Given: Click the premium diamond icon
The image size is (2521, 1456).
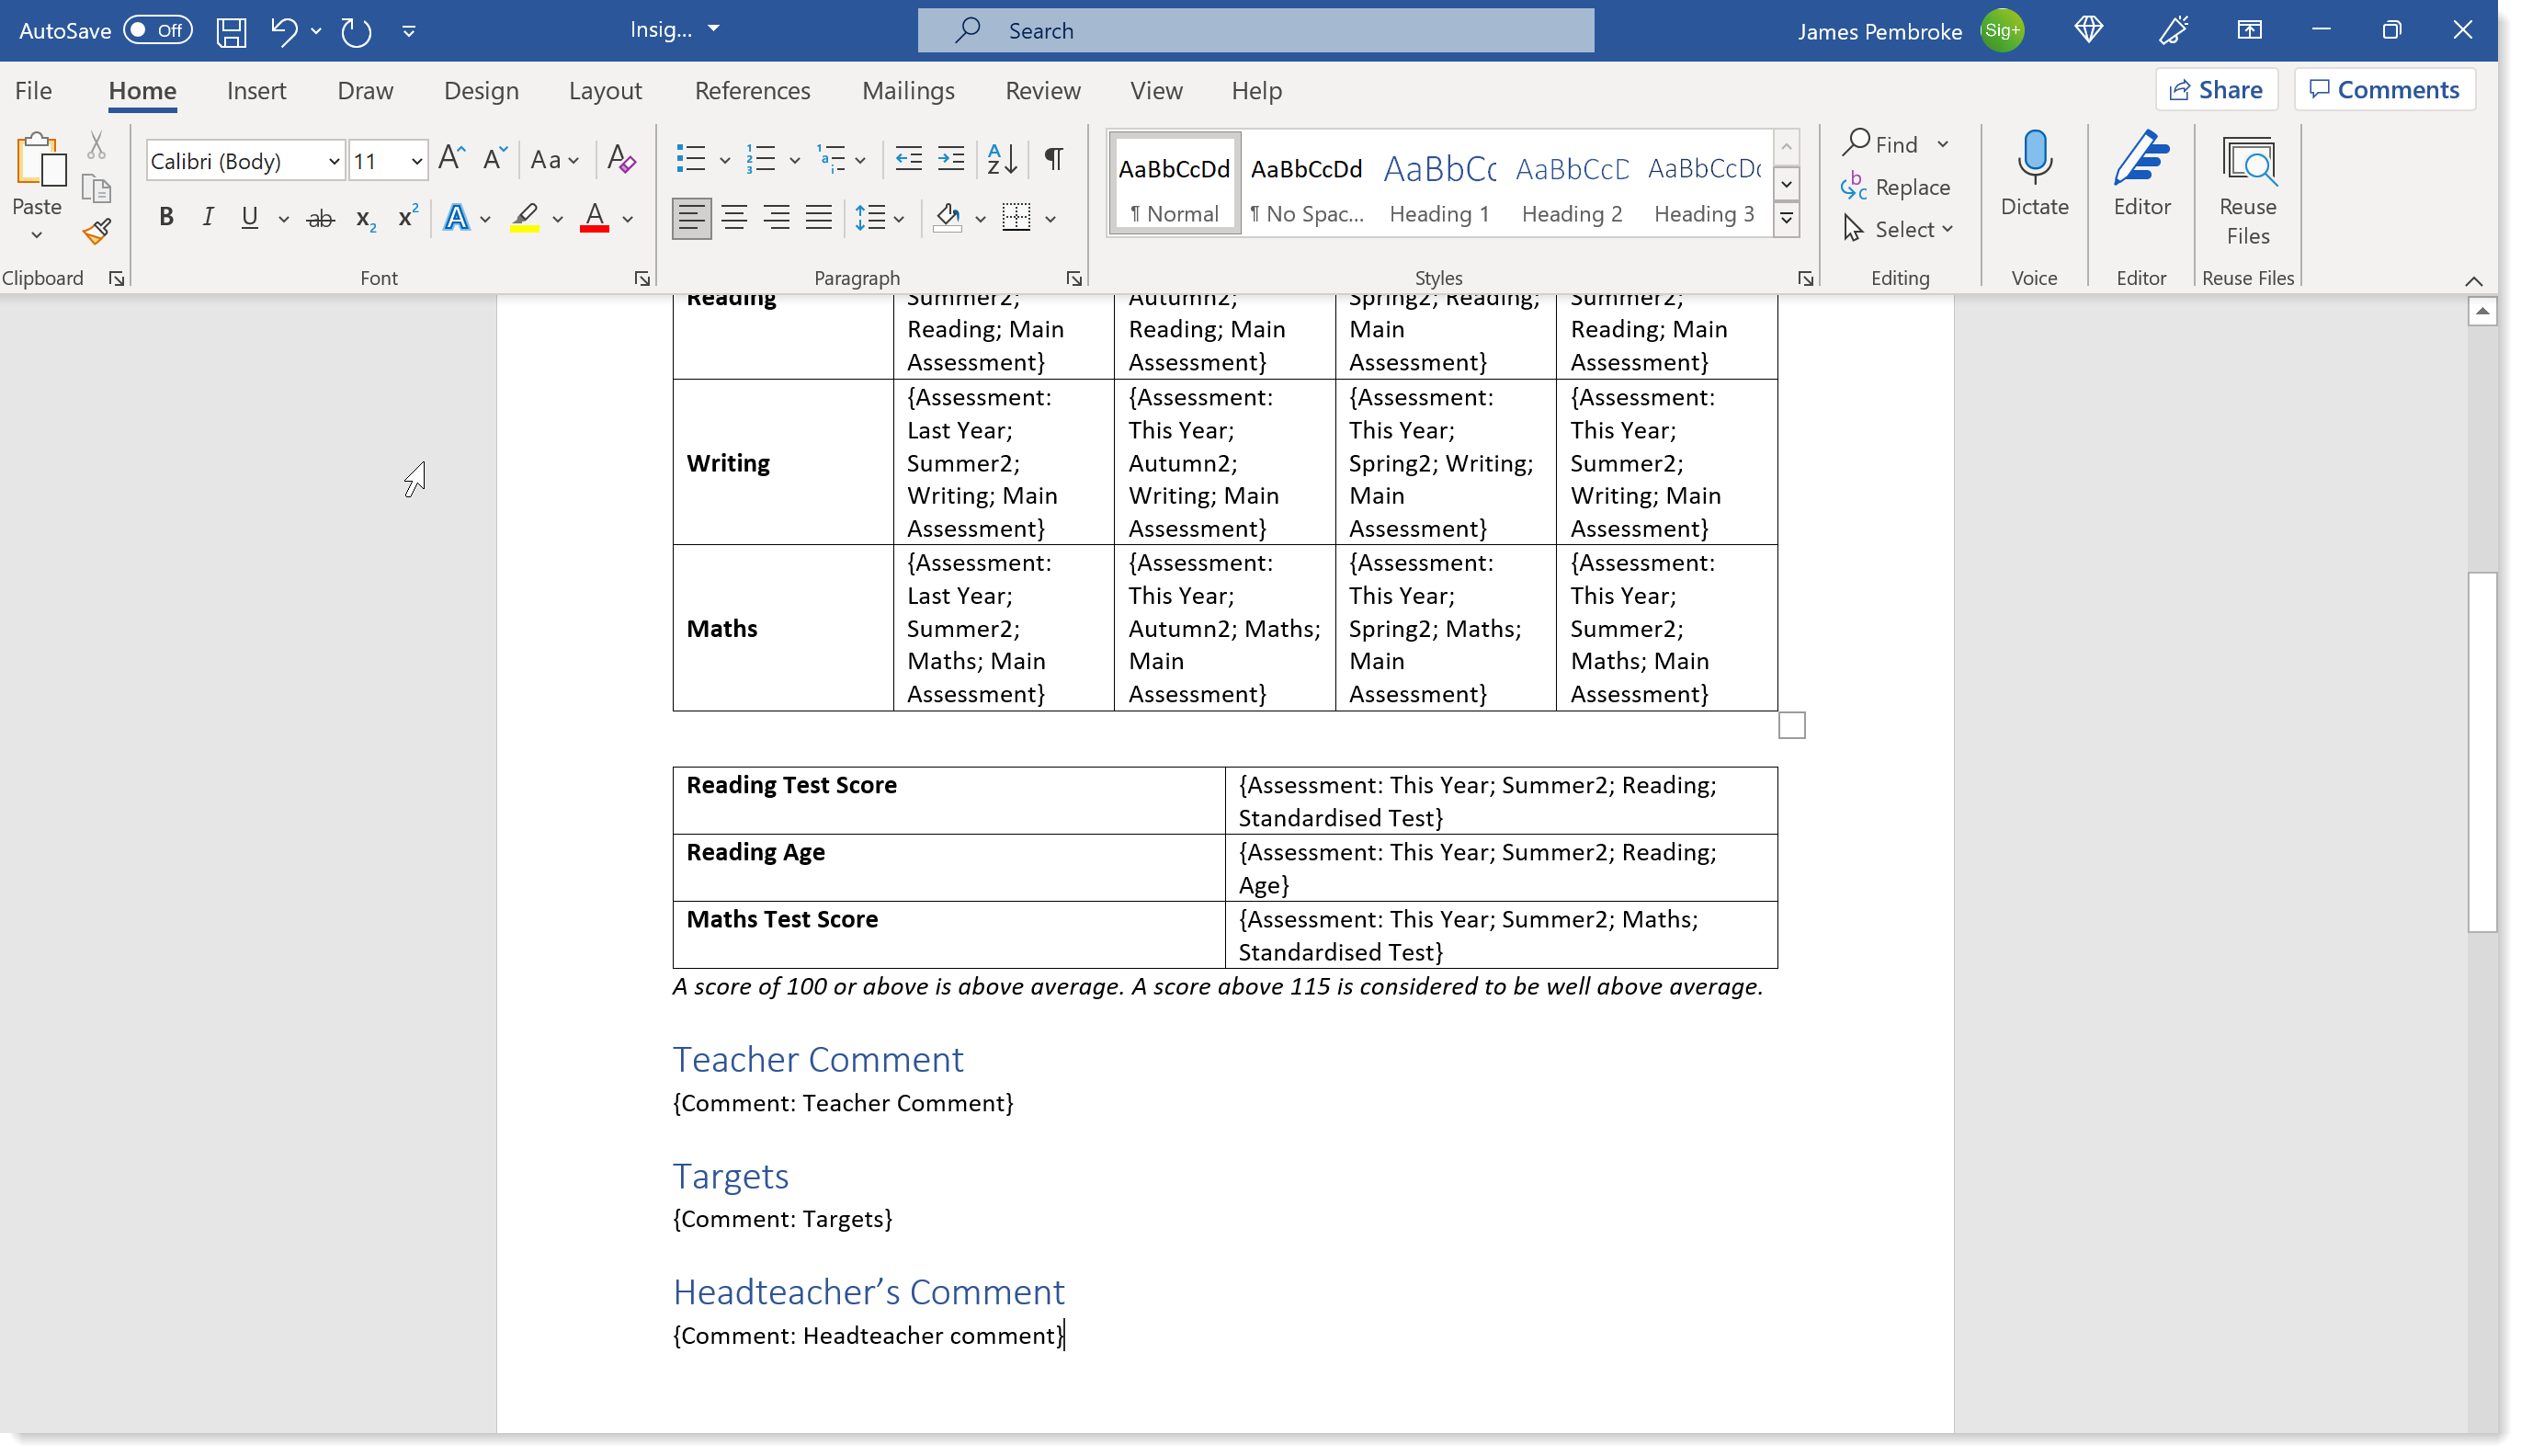Looking at the screenshot, I should click(x=2088, y=30).
